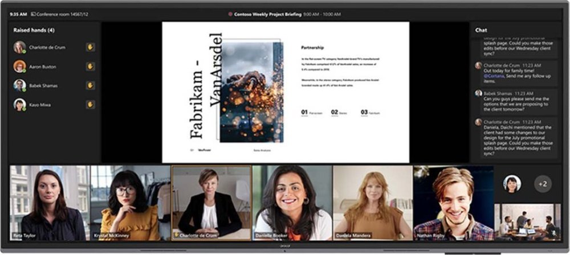Select Reta Taylor's video tile
Image resolution: width=570 pixels, height=255 pixels.
coord(50,203)
